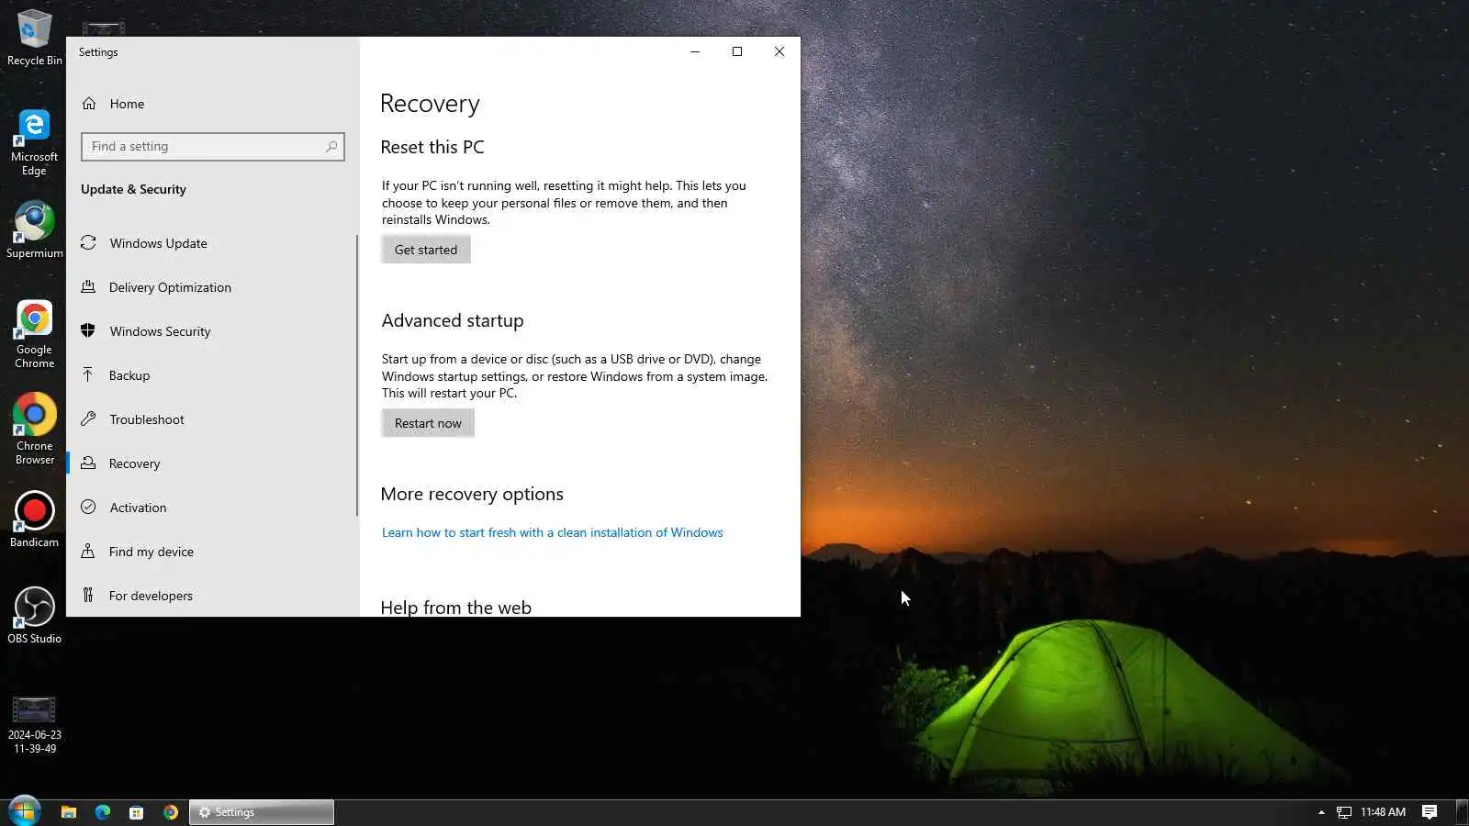The image size is (1469, 826).
Task: Select the Bandicam desktop icon
Action: pos(34,519)
